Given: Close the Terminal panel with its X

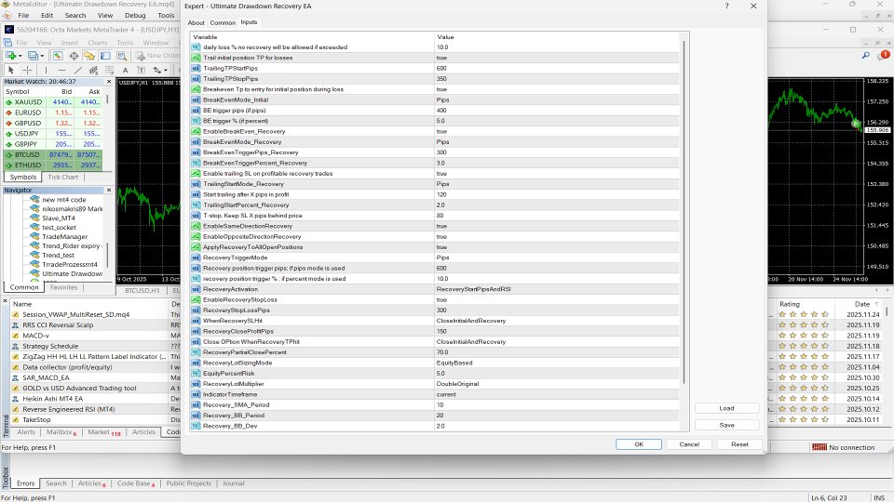Looking at the screenshot, I should (x=6, y=300).
